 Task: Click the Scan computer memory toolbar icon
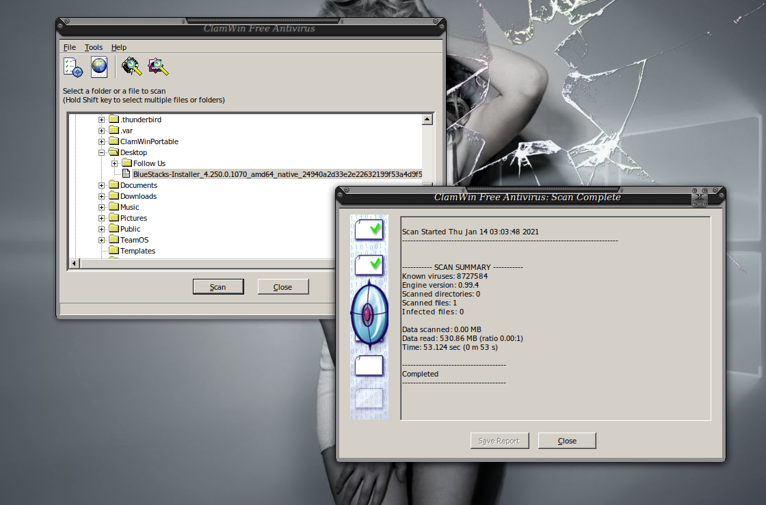pyautogui.click(x=131, y=67)
